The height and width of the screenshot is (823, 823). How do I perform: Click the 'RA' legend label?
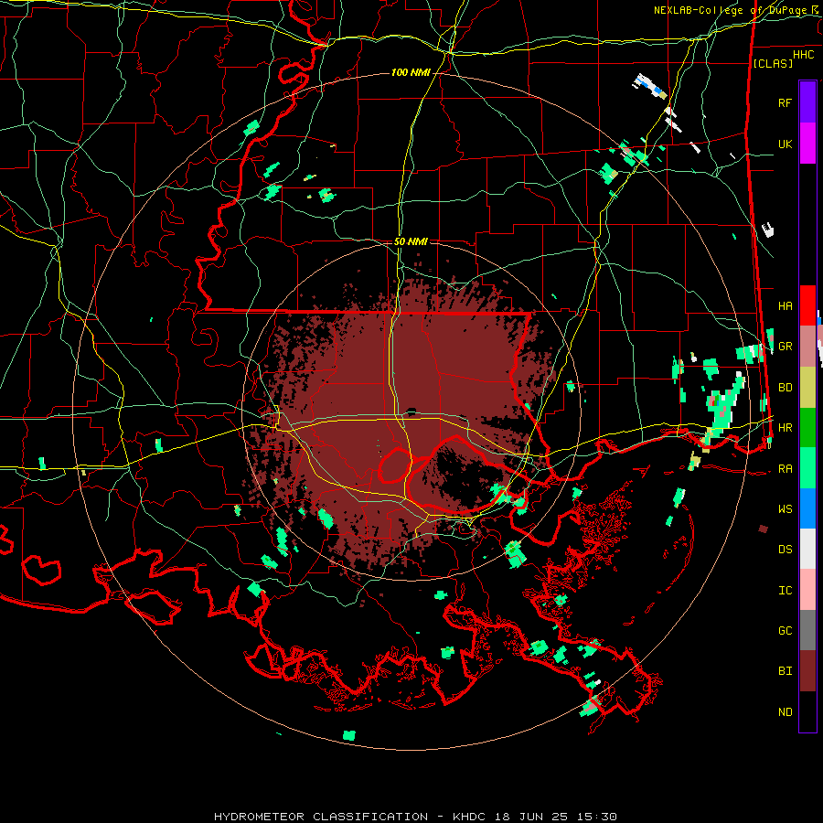point(785,469)
